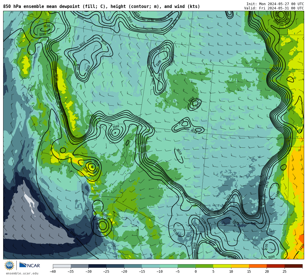Viewport: 307px width, 277px height.
Task: Select the lightest gray -40 to -35 swatch
Action: point(62,266)
